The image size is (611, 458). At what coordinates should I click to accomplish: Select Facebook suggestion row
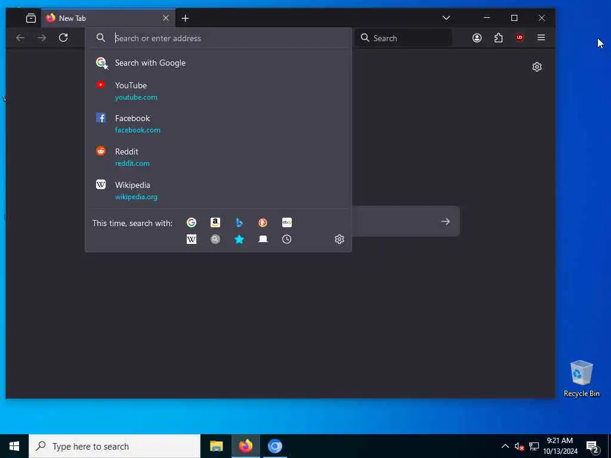coord(218,123)
